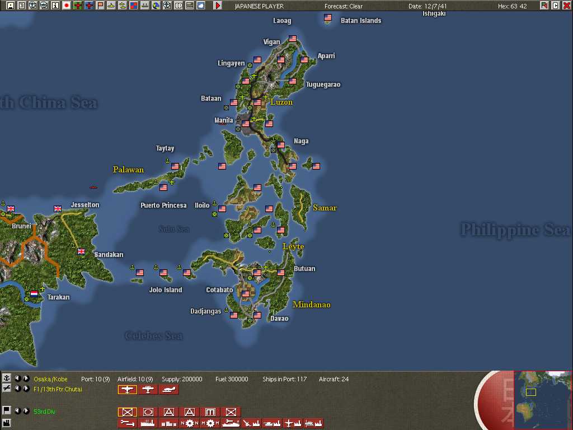Click the orange flag toolbar icon
Screen dimensions: 573x430
coord(100,6)
